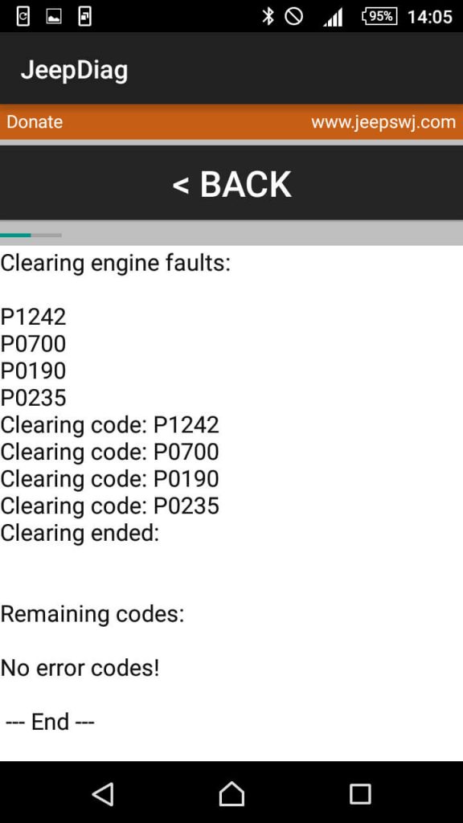The height and width of the screenshot is (823, 463).
Task: Tap the phone-shaped notification icon
Action: pos(84,14)
